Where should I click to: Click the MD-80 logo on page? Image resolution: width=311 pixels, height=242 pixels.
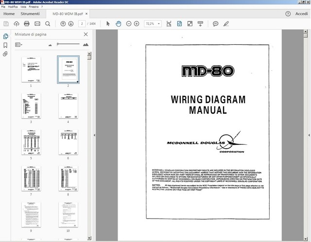(208, 71)
